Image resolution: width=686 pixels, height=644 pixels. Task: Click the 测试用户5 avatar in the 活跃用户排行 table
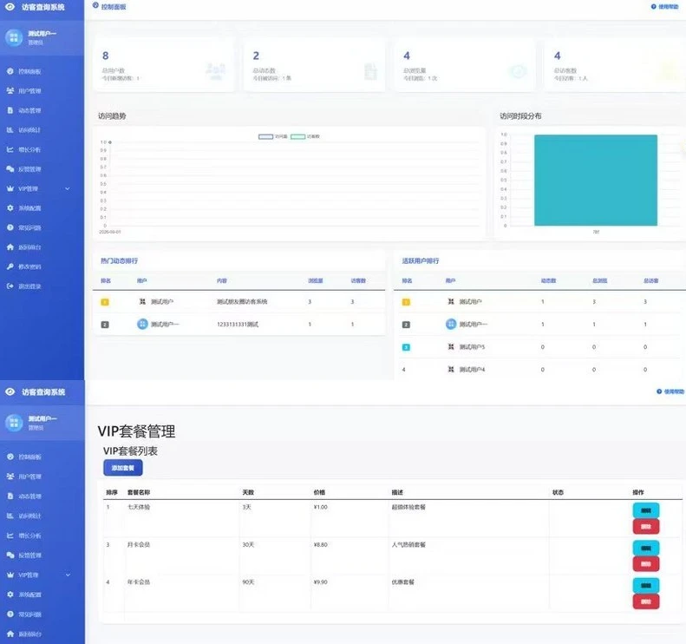coord(451,346)
